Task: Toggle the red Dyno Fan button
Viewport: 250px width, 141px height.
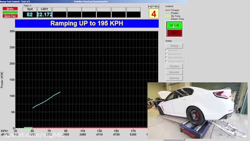Action: (x=10, y=16)
